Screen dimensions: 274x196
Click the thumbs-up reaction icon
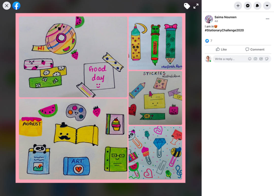[x=207, y=41]
